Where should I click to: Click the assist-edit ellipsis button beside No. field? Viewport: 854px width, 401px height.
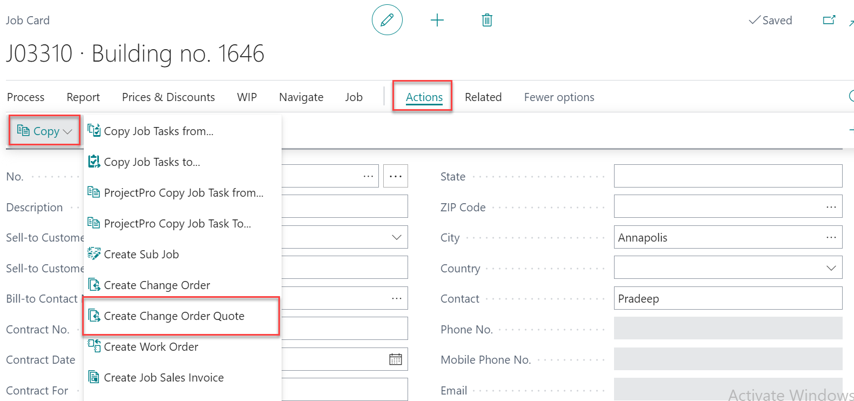396,176
